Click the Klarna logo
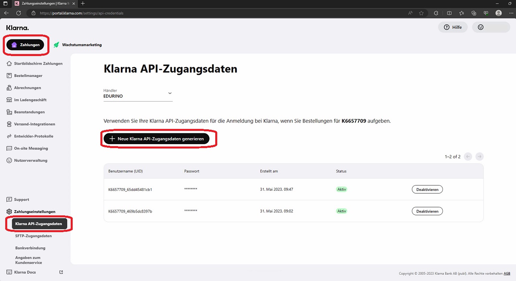Image resolution: width=516 pixels, height=281 pixels. pos(17,28)
